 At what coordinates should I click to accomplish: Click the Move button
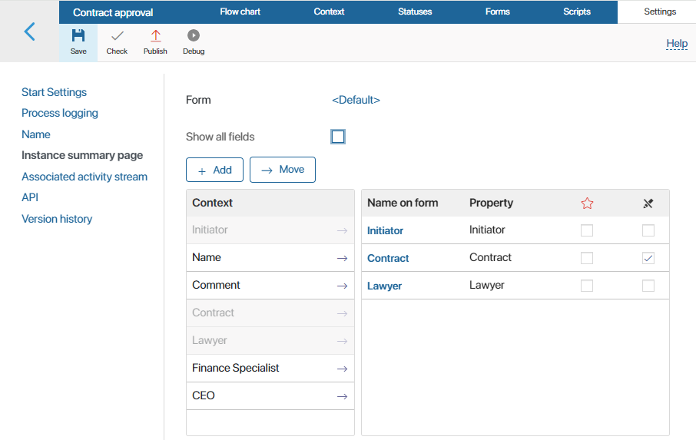coord(282,170)
